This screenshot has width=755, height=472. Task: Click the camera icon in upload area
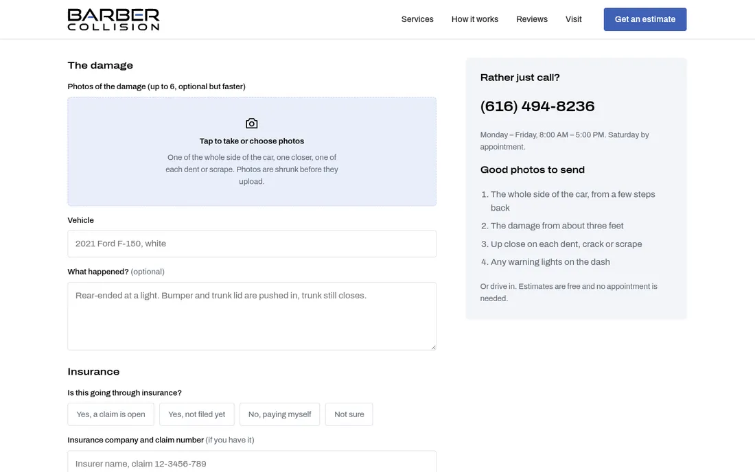point(251,123)
